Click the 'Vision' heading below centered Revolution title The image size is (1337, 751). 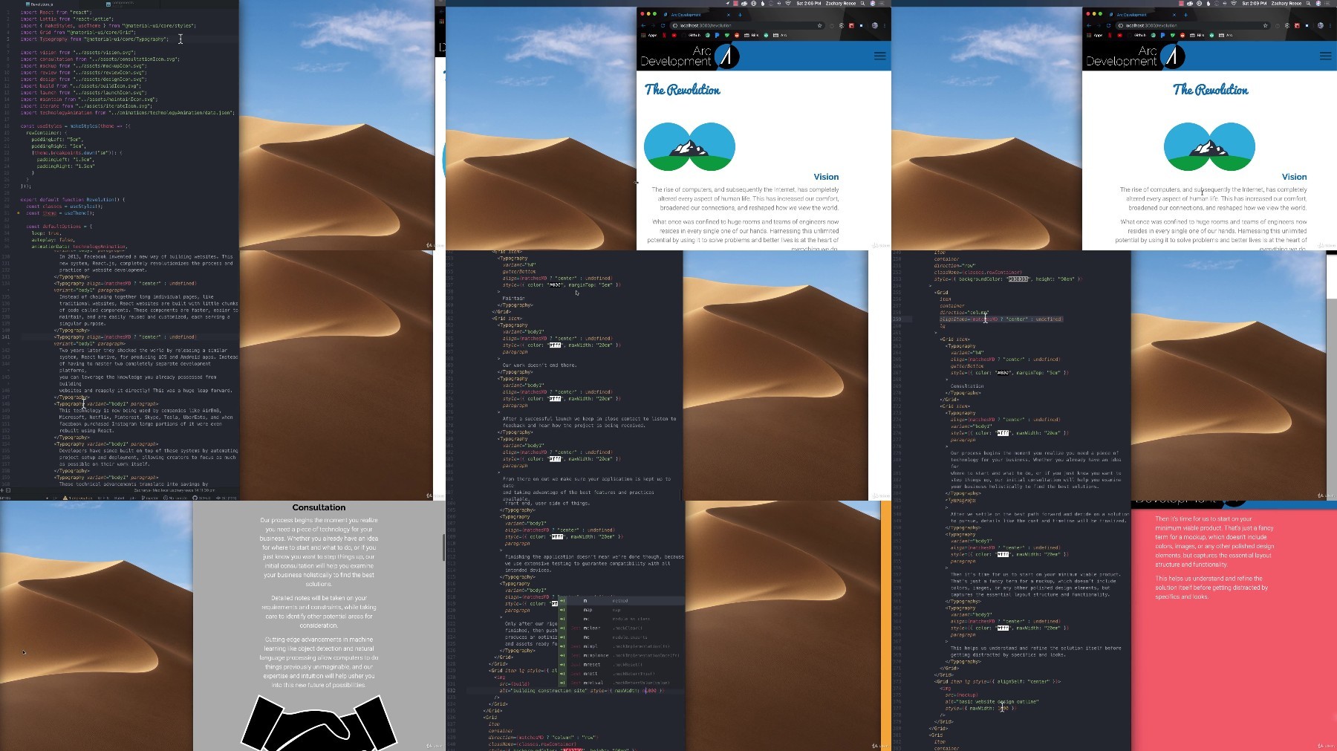click(1294, 177)
